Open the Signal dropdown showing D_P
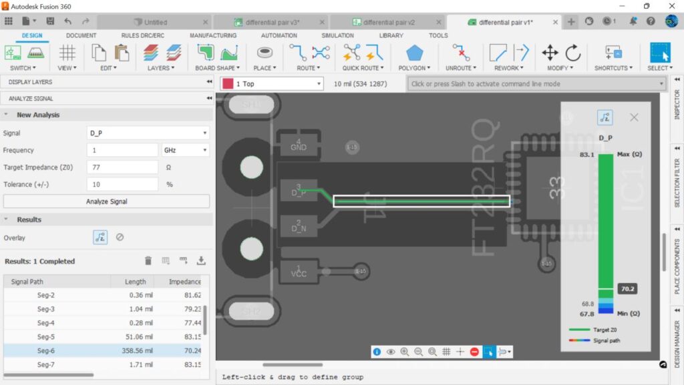 [x=148, y=133]
